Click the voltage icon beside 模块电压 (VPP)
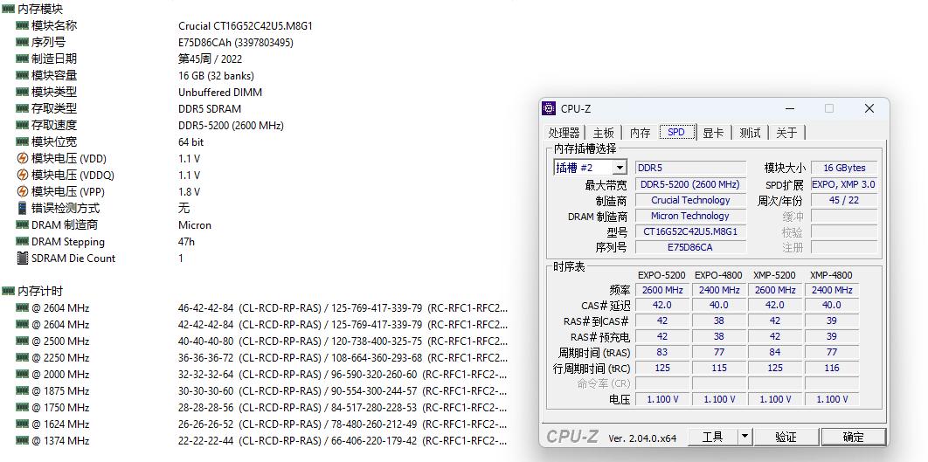This screenshot has width=928, height=462. (x=22, y=191)
